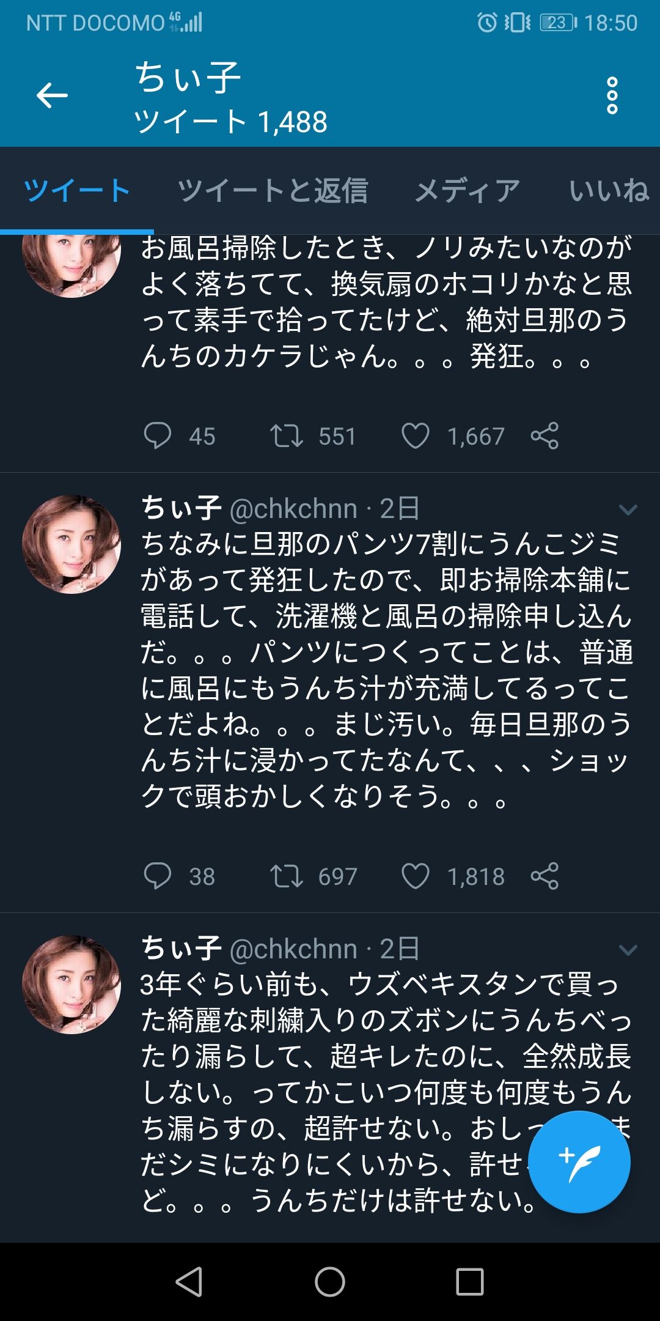
Task: Switch to the メディア tab
Action: click(468, 191)
